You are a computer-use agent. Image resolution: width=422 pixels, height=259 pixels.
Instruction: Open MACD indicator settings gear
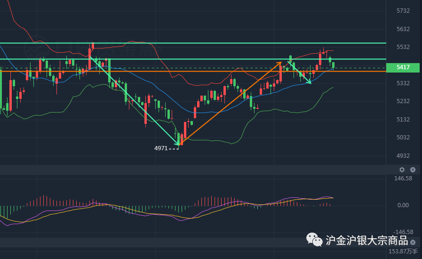[x=402, y=170]
